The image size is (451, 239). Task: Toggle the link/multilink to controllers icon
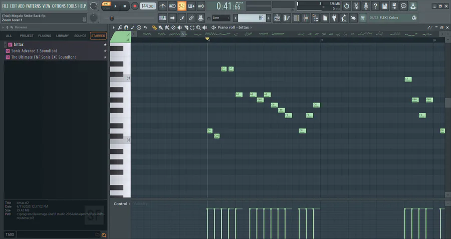(x=191, y=18)
